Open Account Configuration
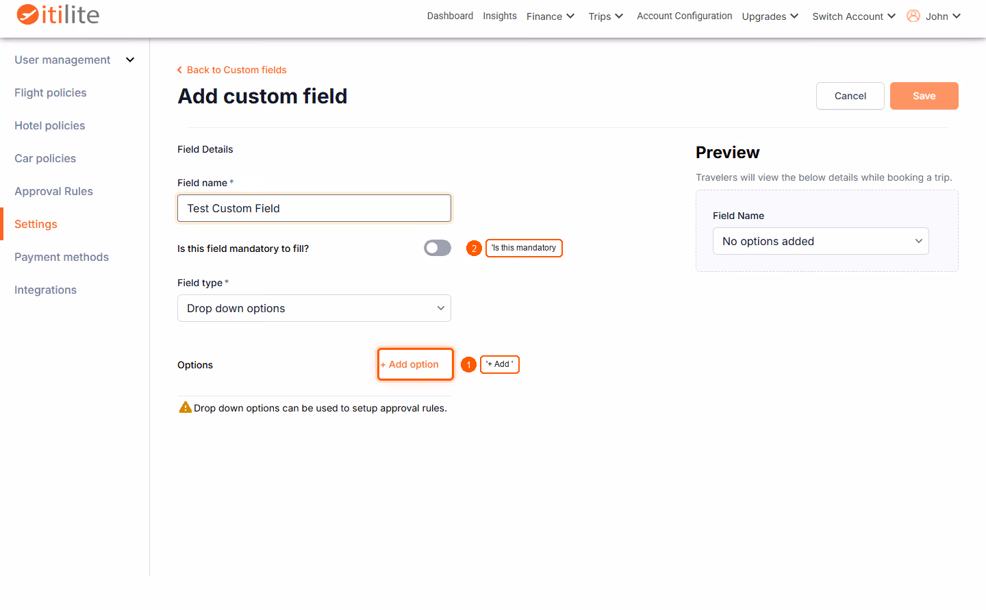 tap(684, 16)
